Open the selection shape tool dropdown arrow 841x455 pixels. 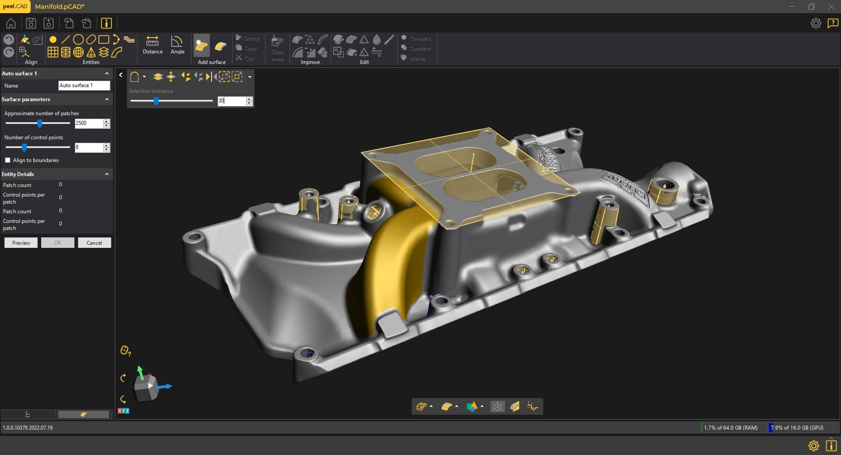click(x=144, y=77)
